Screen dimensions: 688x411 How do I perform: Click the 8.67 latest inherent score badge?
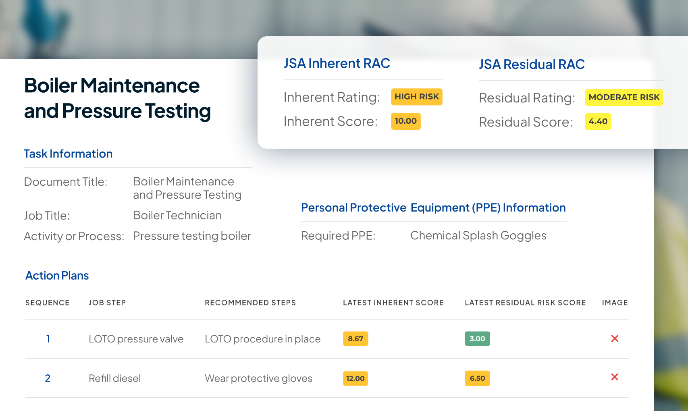355,339
